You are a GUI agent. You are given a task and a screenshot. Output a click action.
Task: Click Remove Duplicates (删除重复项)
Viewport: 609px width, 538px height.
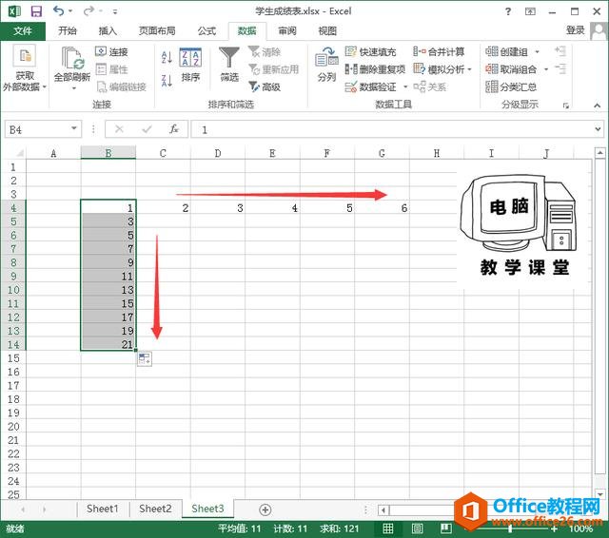[375, 69]
